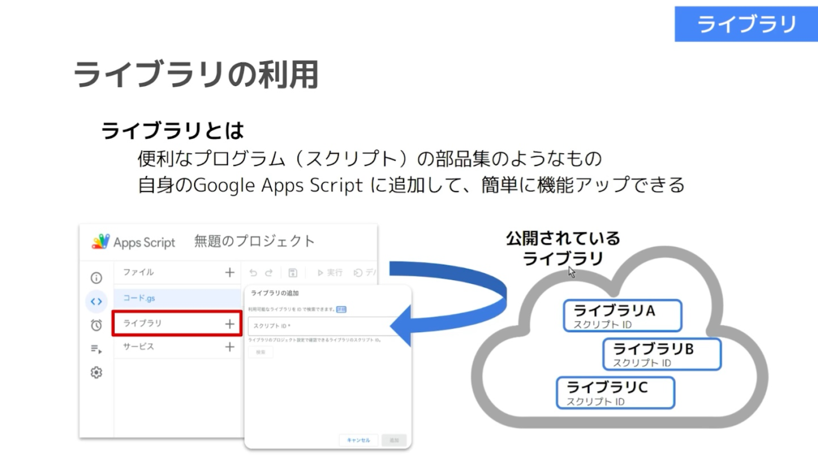Open Project Settings gear icon
This screenshot has height=460, width=818.
[96, 372]
